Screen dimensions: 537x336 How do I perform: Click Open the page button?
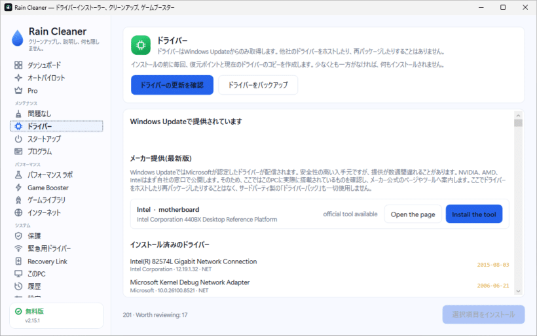pyautogui.click(x=413, y=214)
